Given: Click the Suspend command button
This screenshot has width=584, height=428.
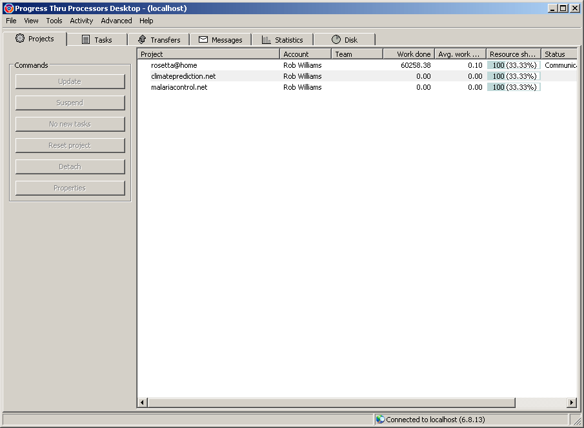Looking at the screenshot, I should point(70,103).
